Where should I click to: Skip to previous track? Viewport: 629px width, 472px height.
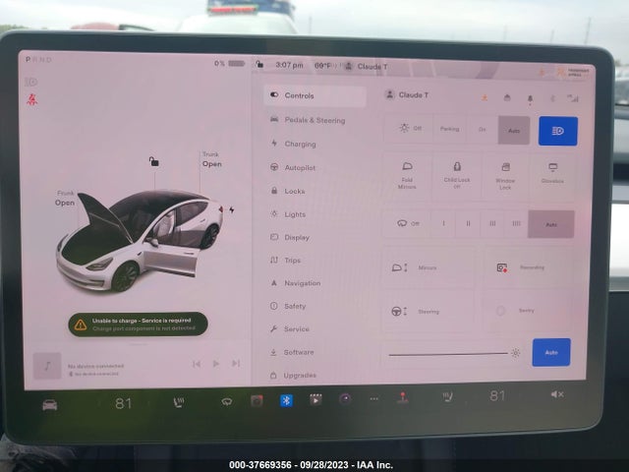tap(197, 364)
